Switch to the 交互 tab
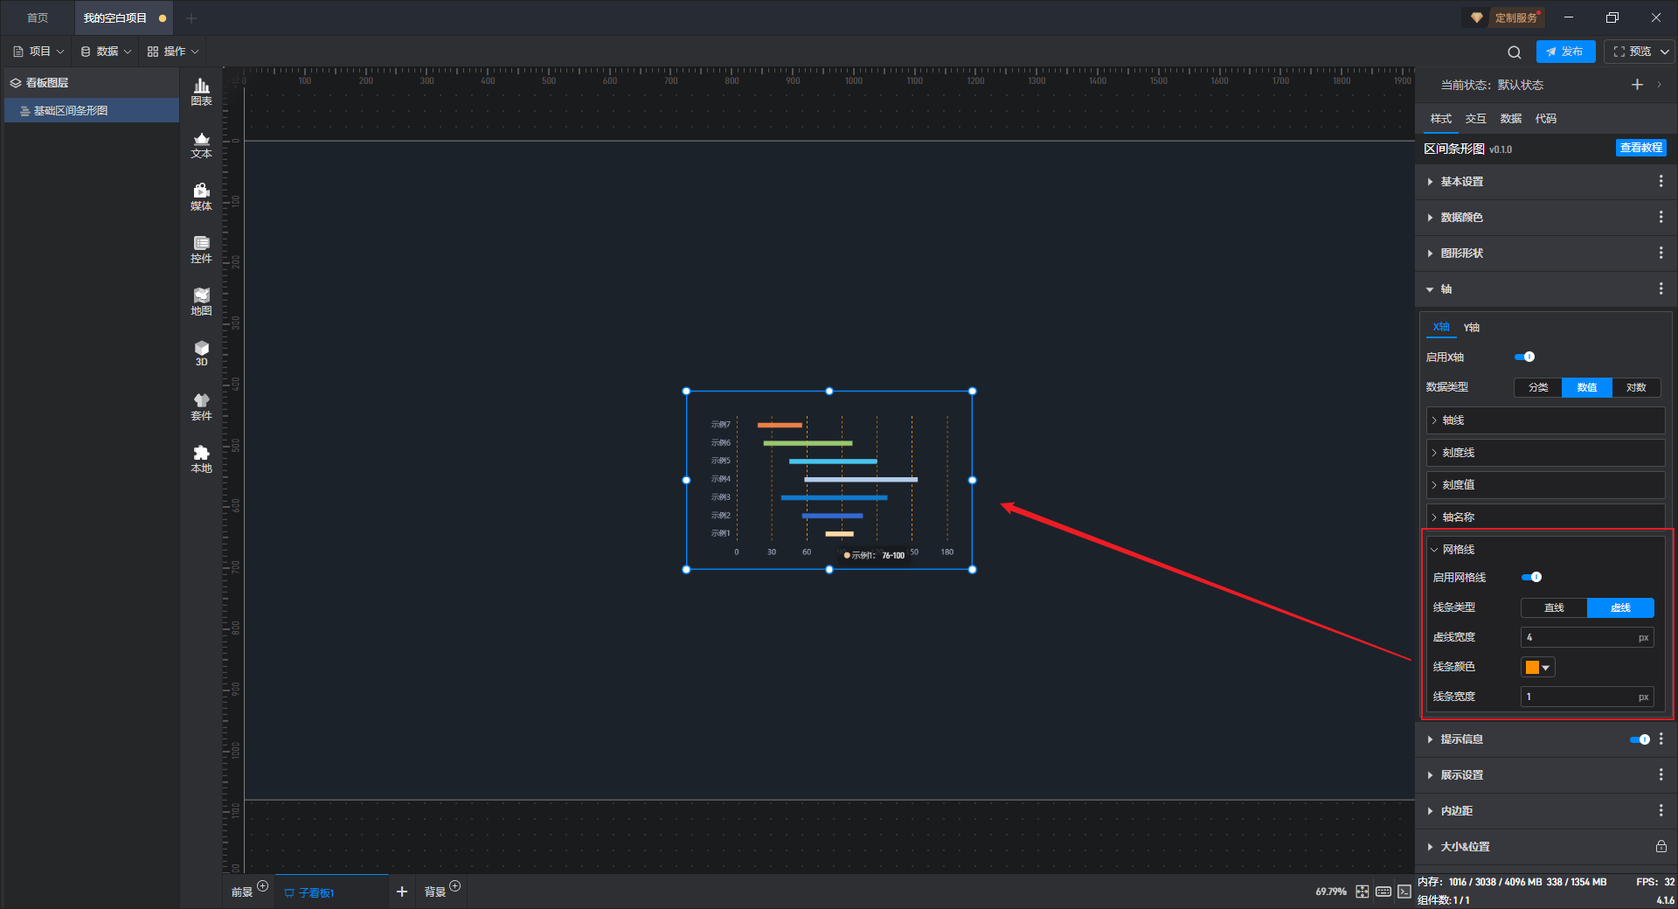This screenshot has width=1678, height=909. [x=1475, y=118]
